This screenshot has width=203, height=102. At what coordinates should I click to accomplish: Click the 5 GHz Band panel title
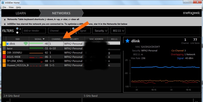click(91, 96)
